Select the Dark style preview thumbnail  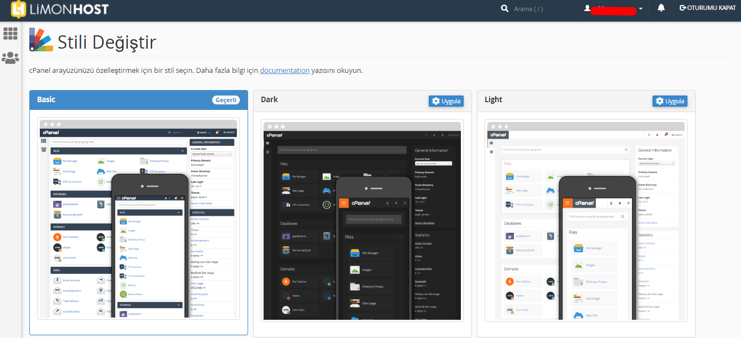click(x=362, y=220)
